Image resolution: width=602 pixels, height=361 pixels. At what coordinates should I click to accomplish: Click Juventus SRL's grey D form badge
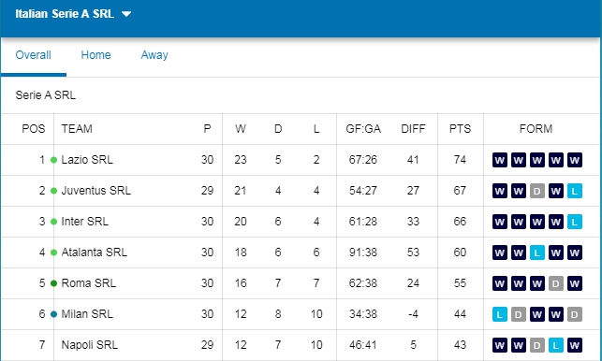[x=537, y=191]
